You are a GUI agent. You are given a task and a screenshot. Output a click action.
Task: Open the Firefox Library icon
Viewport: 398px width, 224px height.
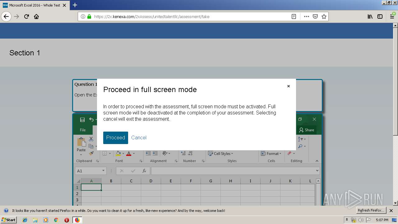pos(370,16)
